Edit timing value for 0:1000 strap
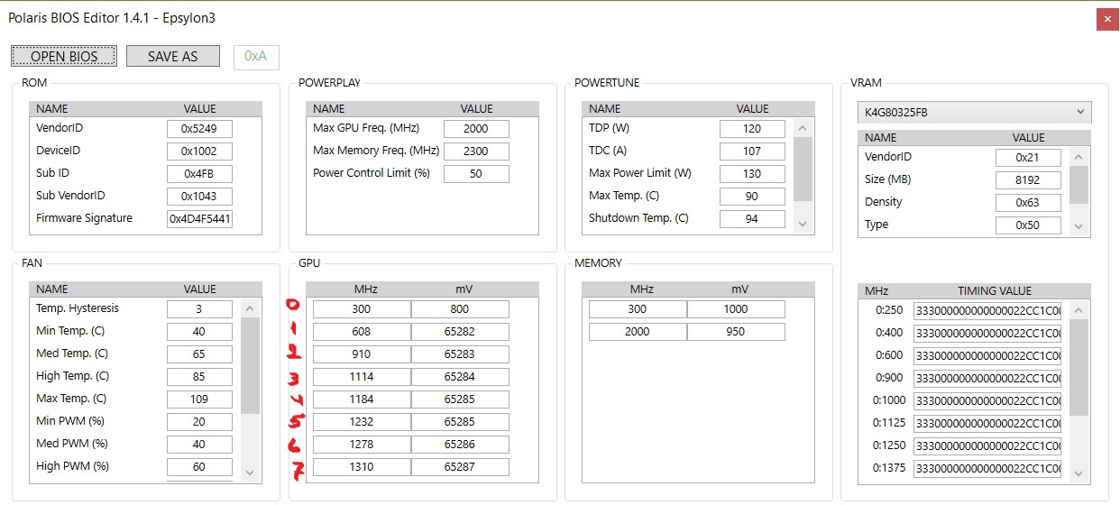 point(987,400)
